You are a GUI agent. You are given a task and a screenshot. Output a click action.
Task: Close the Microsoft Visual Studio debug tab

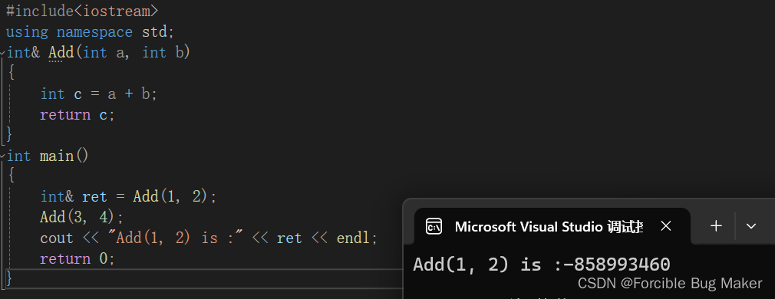click(666, 226)
